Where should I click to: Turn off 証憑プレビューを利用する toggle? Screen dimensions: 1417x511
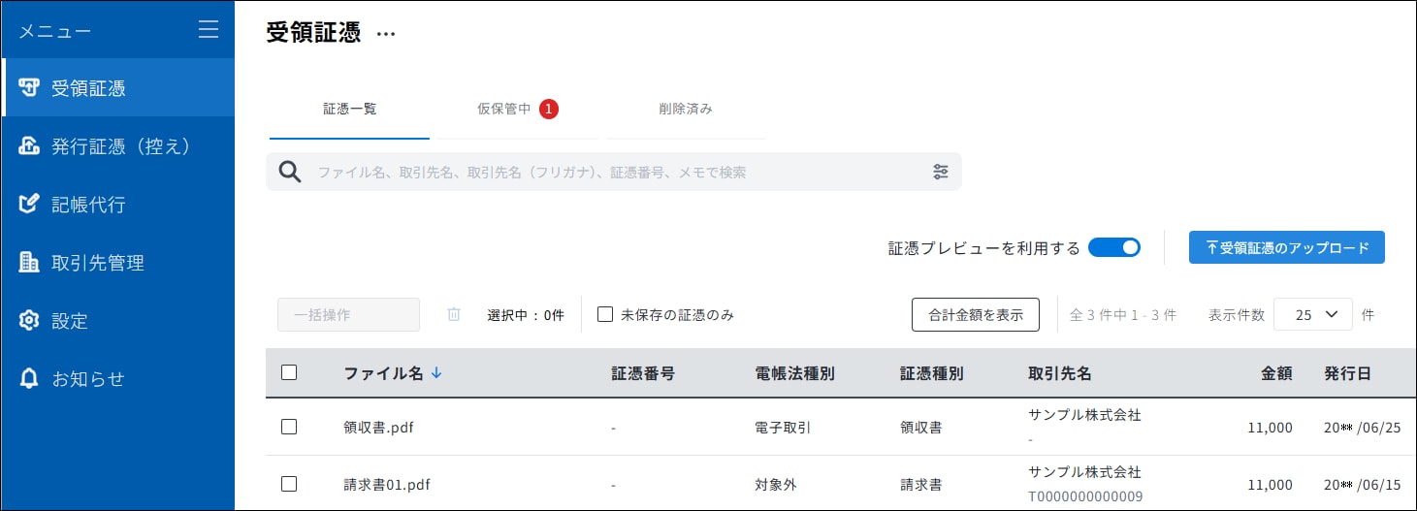click(x=1114, y=247)
